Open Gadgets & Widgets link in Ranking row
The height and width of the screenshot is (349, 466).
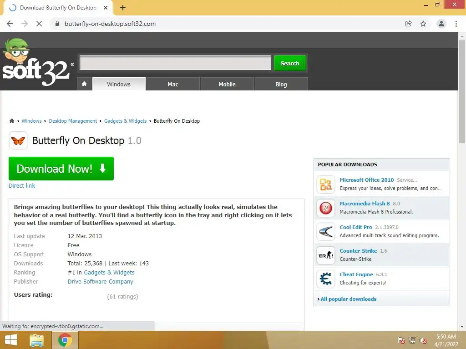pos(109,273)
